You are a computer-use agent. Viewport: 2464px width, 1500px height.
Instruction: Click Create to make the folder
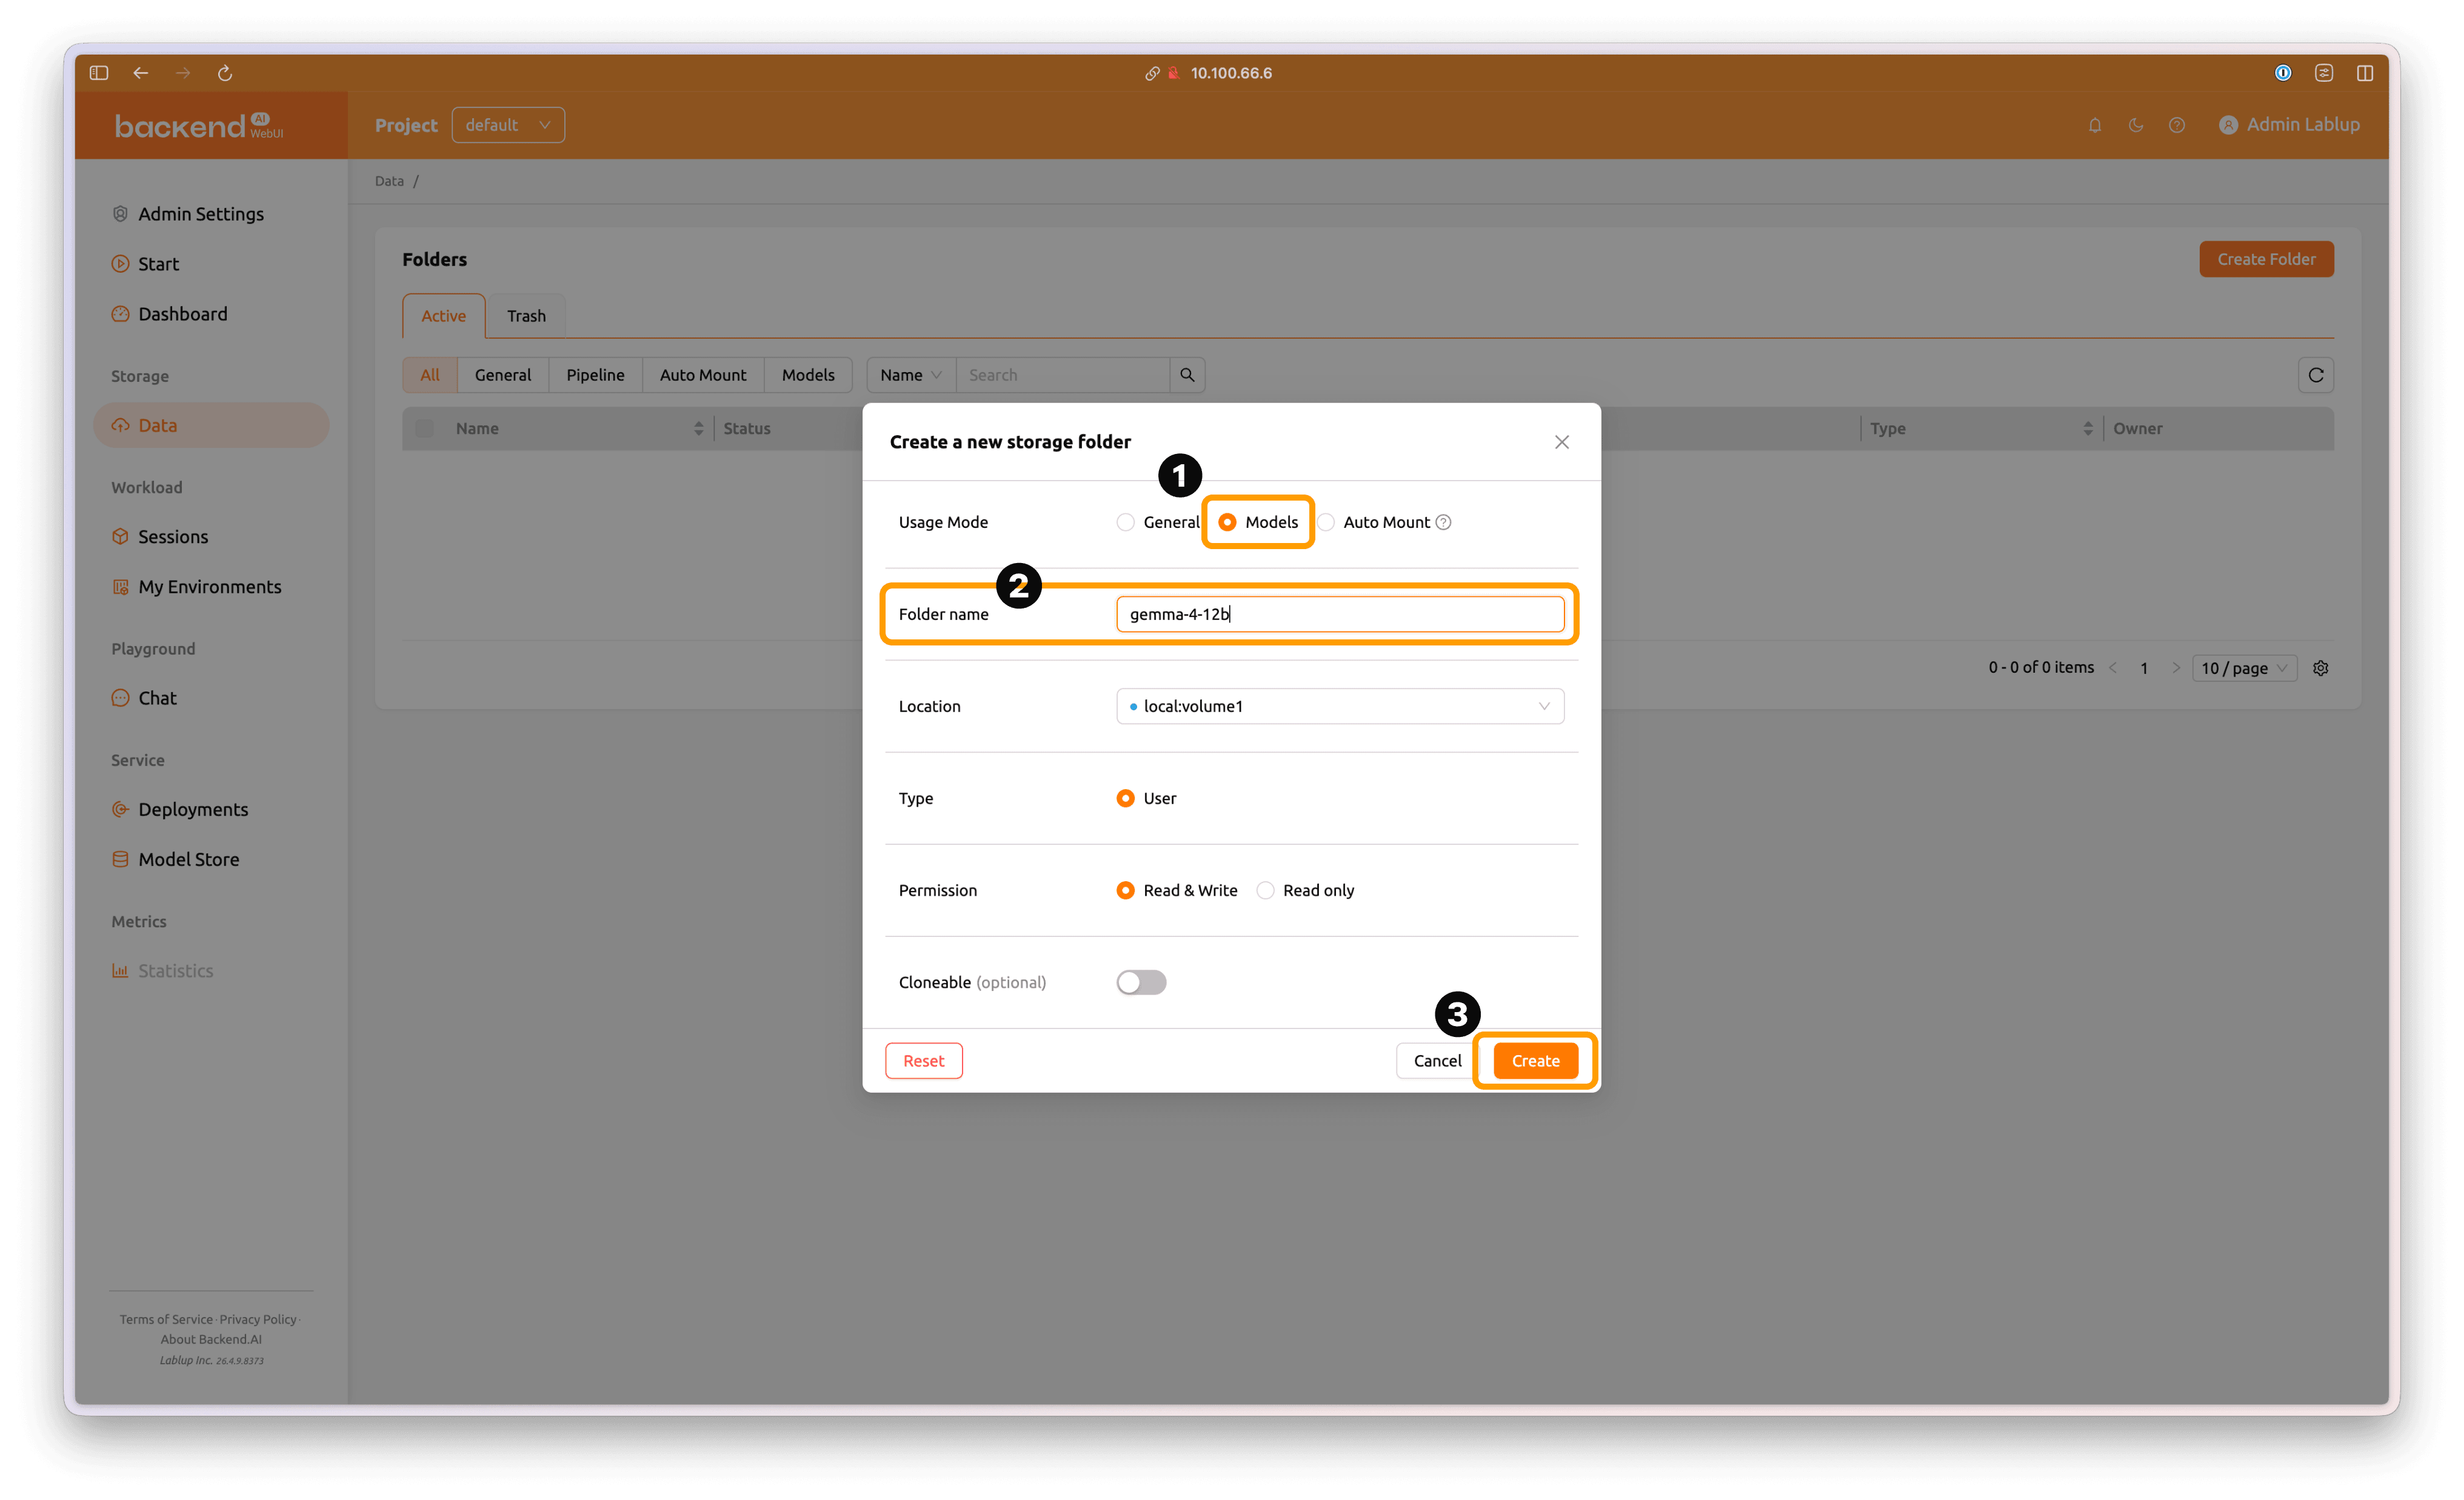[x=1536, y=1061]
